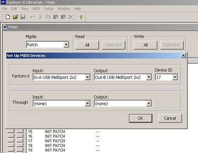Click the Write Selected button
198x153 pixels.
coord(172,45)
